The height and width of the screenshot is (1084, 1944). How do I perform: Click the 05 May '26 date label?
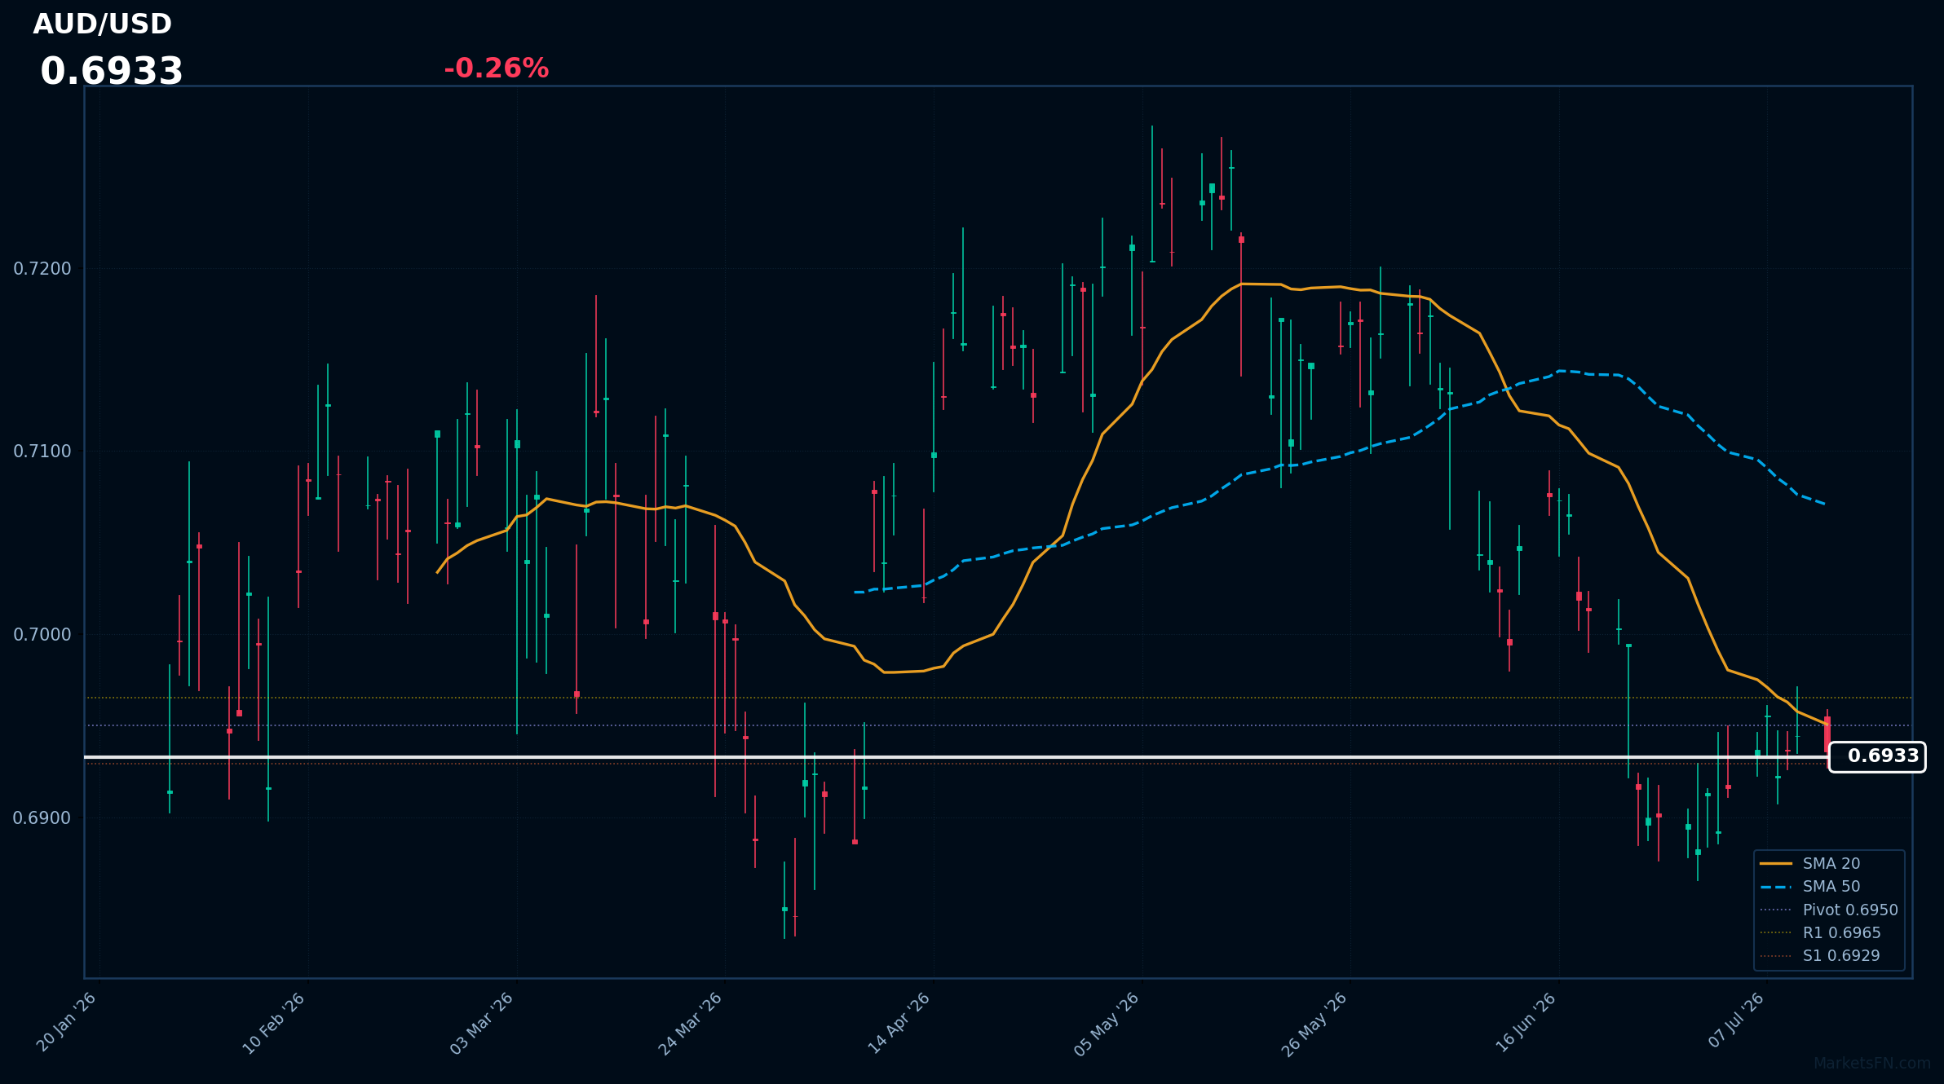click(x=1107, y=1024)
